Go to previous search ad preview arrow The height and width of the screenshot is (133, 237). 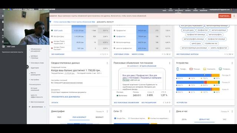click(163, 103)
